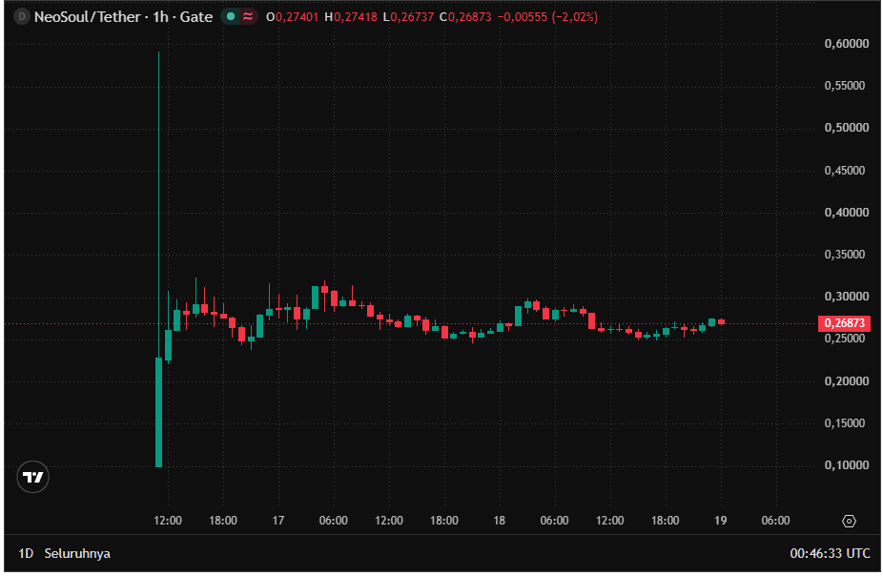Click the 0,45000 price axis label
This screenshot has height=576, width=883.
click(845, 171)
